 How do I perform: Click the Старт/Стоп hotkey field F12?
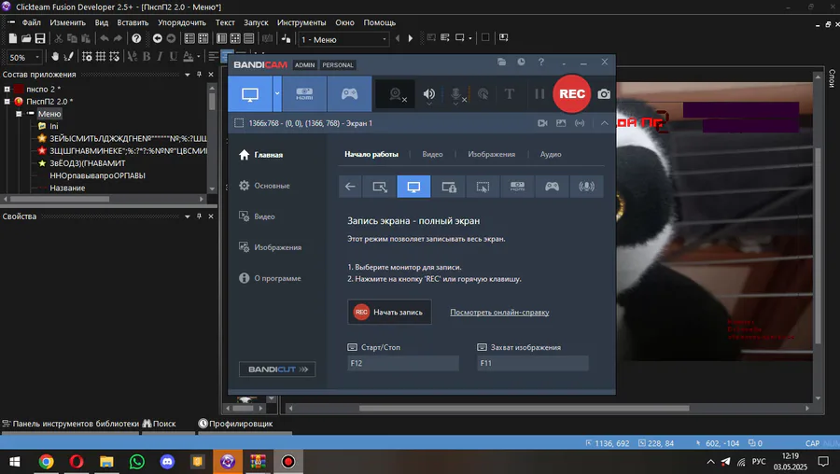click(403, 363)
